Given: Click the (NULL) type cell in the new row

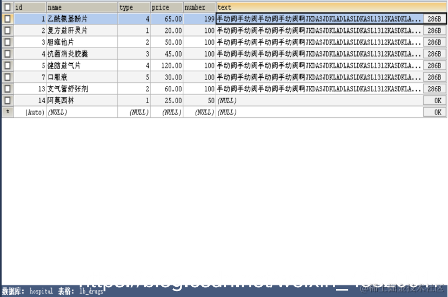Looking at the screenshot, I should (134, 112).
